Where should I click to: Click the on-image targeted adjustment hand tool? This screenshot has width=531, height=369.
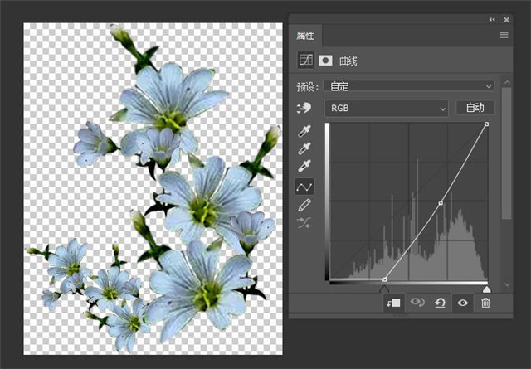pyautogui.click(x=304, y=108)
